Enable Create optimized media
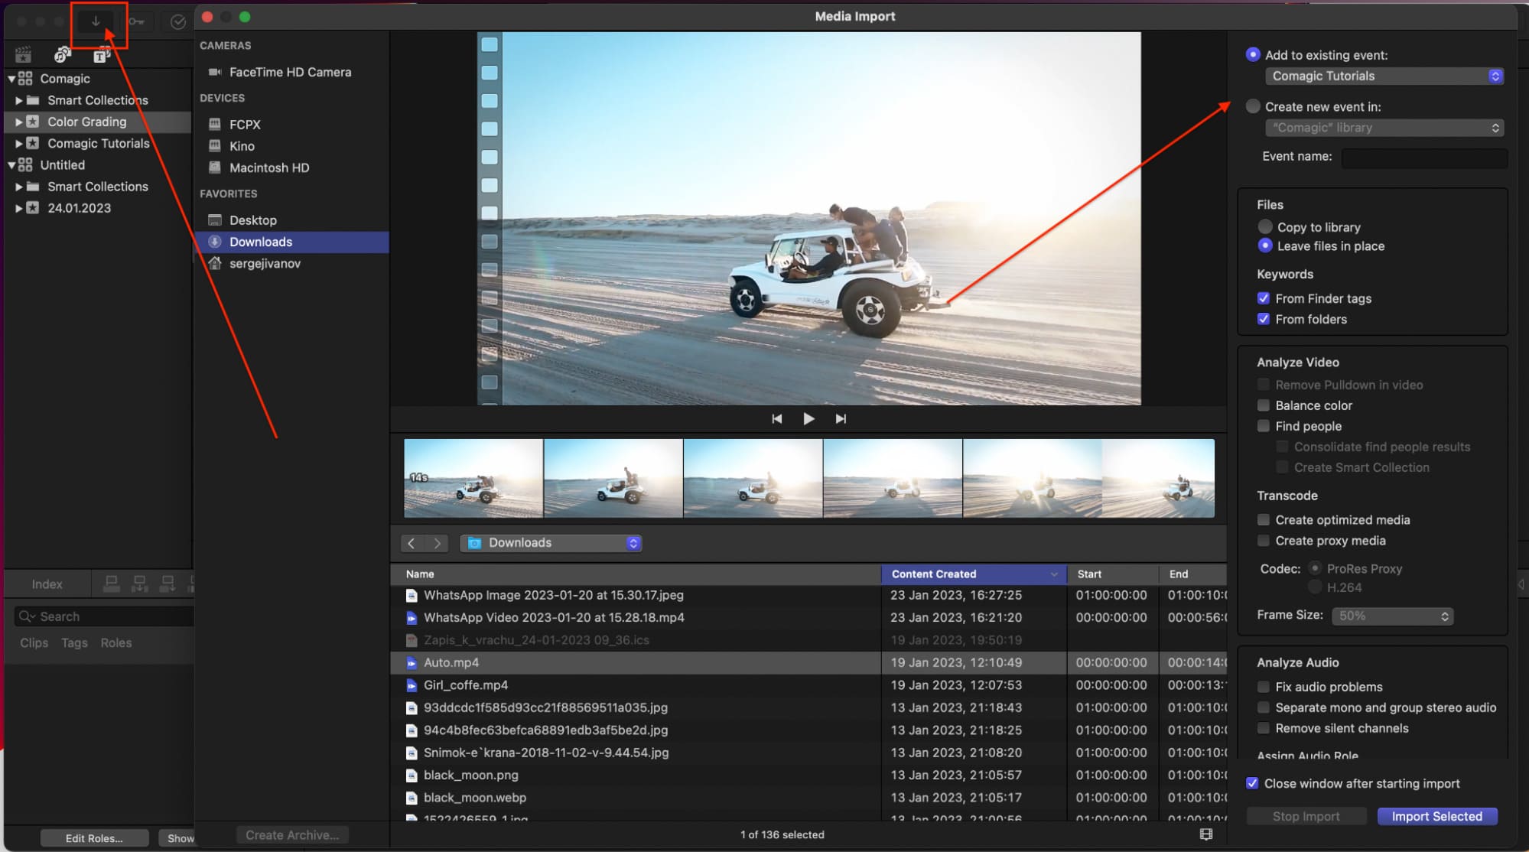 click(x=1264, y=520)
